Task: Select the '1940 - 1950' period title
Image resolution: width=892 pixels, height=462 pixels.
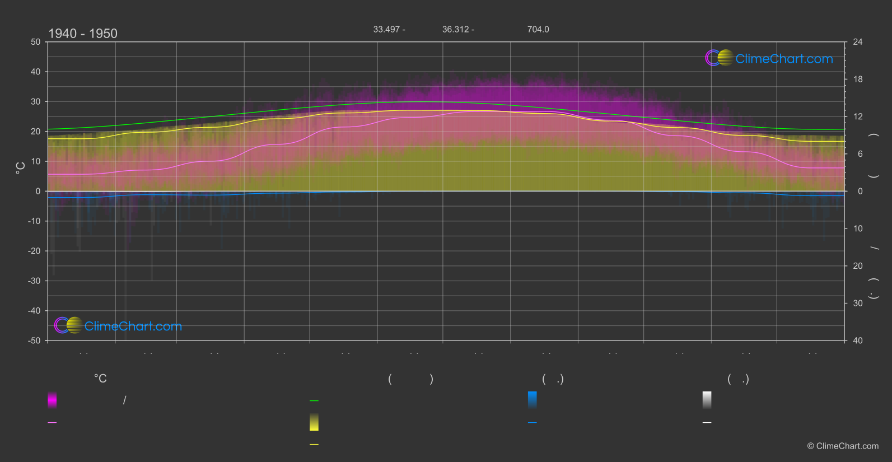Action: 83,34
